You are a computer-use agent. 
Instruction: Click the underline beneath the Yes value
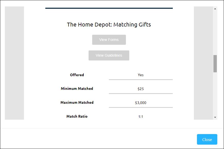click(141, 79)
